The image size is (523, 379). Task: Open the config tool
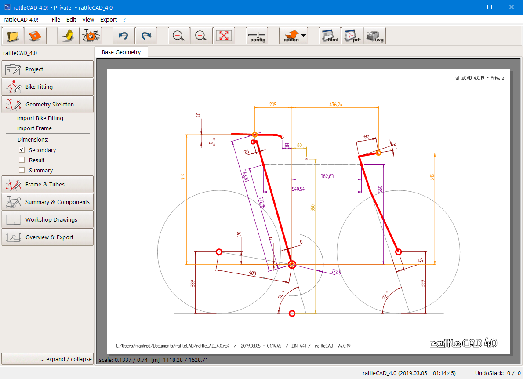(257, 36)
